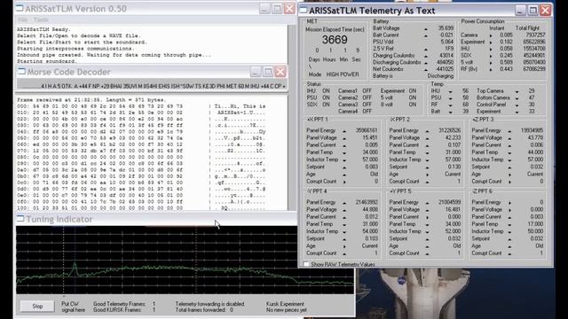
Task: Click the 'ARISSatTLM Ready.' log line
Action: click(43, 29)
